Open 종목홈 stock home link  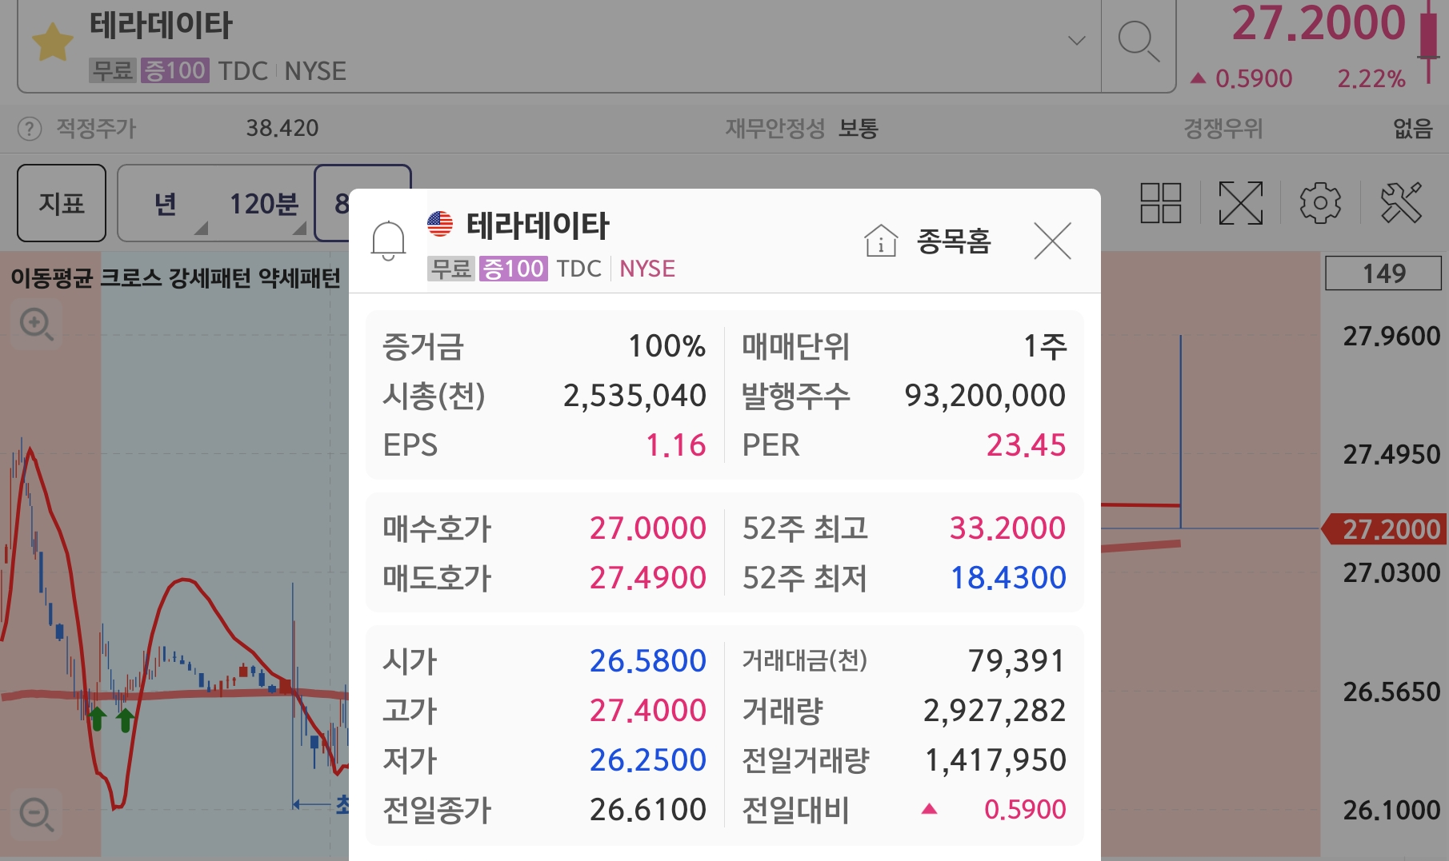(x=954, y=241)
